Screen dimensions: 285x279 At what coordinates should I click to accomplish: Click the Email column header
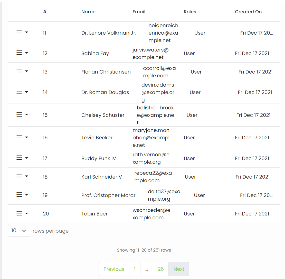click(139, 12)
